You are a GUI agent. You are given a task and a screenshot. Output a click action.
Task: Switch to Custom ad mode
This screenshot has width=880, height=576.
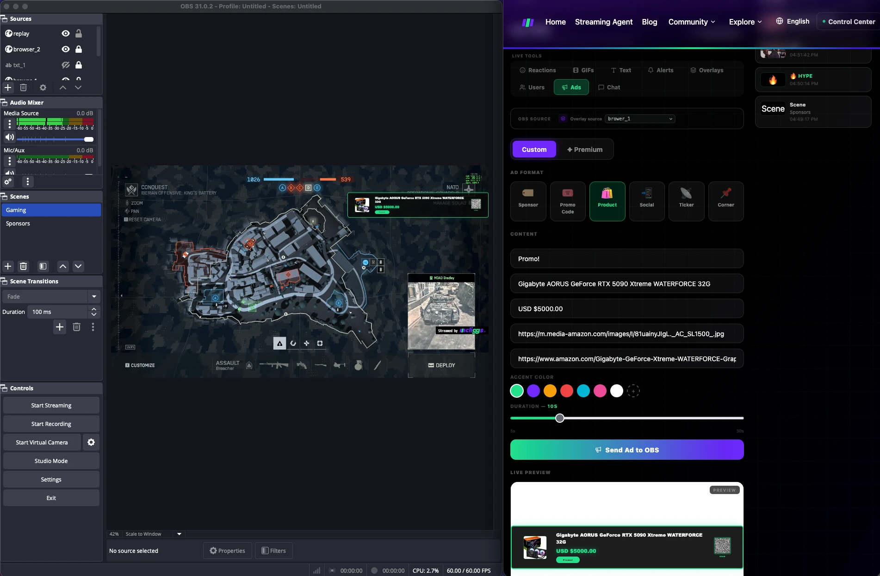[534, 150]
